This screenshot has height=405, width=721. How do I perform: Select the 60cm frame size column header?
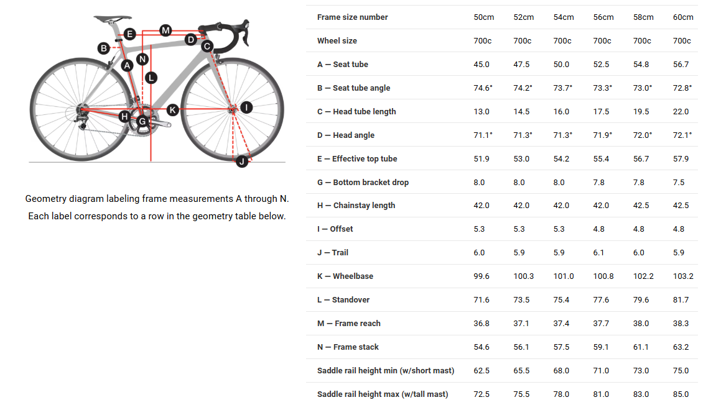[x=683, y=17]
